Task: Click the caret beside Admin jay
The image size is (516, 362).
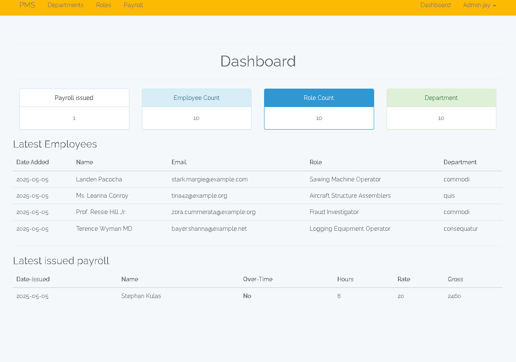Action: pyautogui.click(x=495, y=6)
